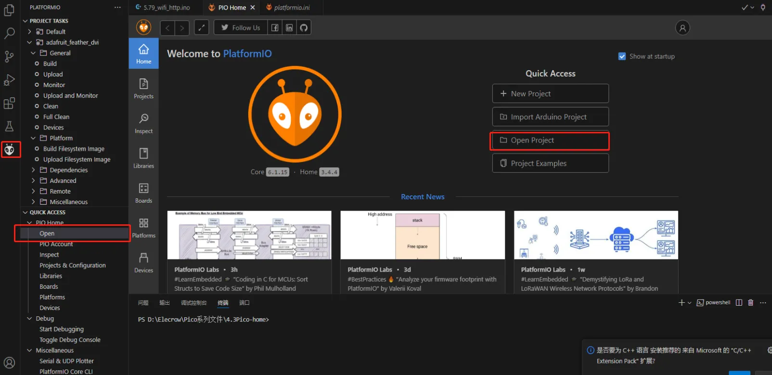Open the Source Control activity bar icon

[9, 56]
